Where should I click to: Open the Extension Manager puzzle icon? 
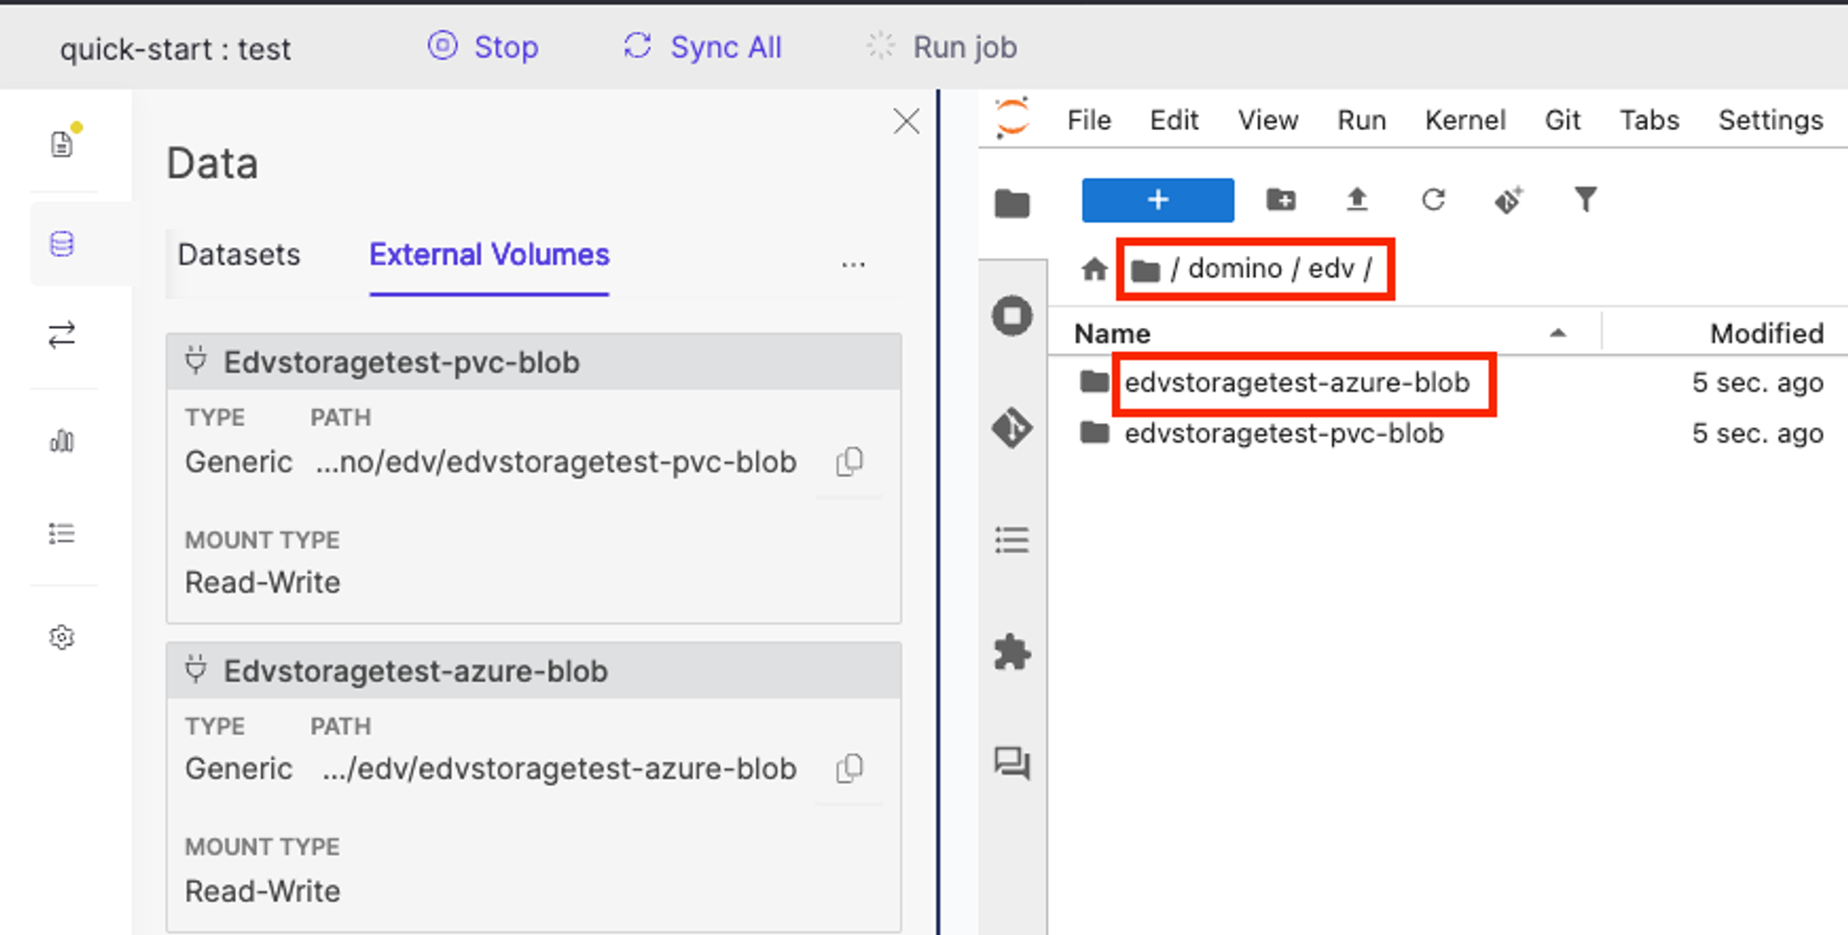[x=1013, y=652]
